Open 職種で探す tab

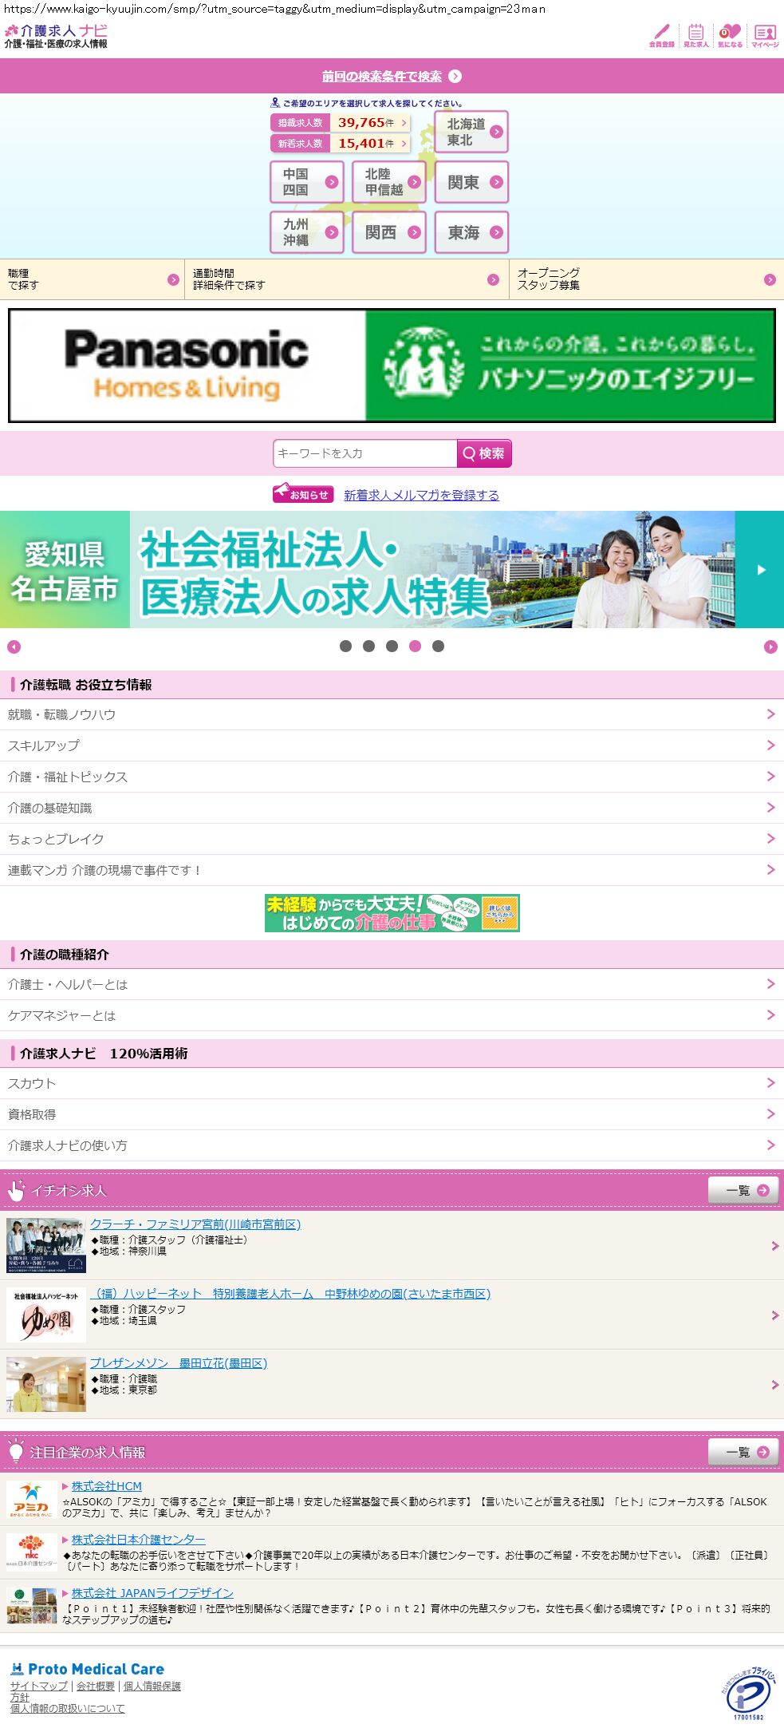click(x=92, y=279)
